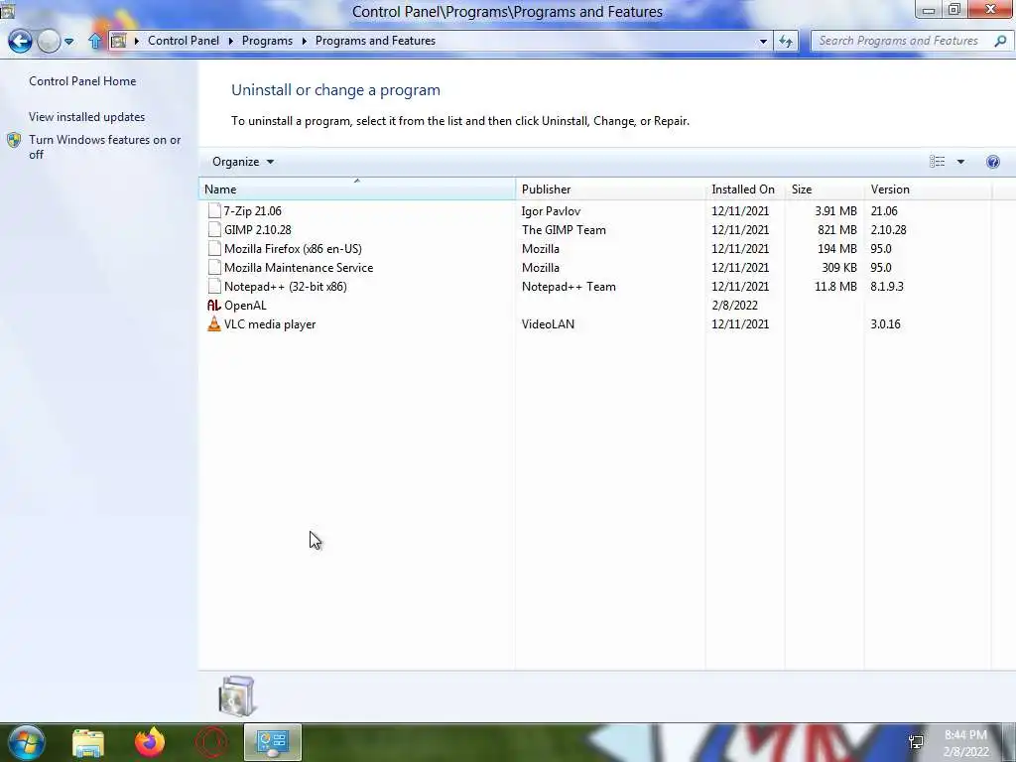Select Control Panel in the breadcrumb path
This screenshot has height=762, width=1016.
(184, 41)
